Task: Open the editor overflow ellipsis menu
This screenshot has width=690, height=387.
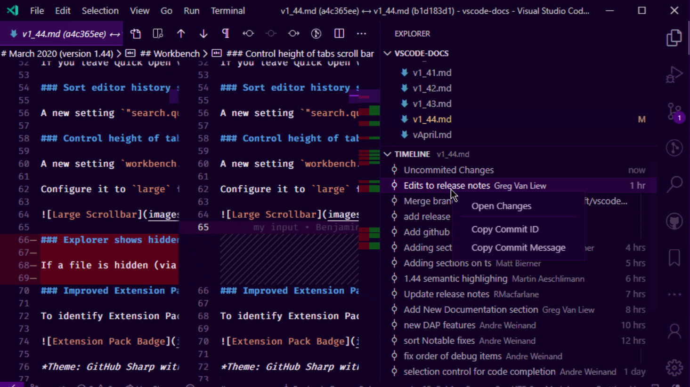Action: coord(361,33)
